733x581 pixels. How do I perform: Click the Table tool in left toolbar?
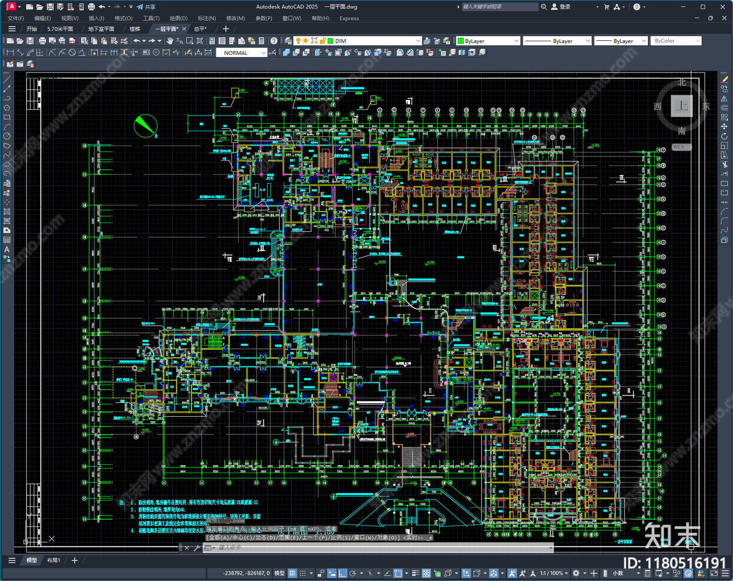point(7,240)
